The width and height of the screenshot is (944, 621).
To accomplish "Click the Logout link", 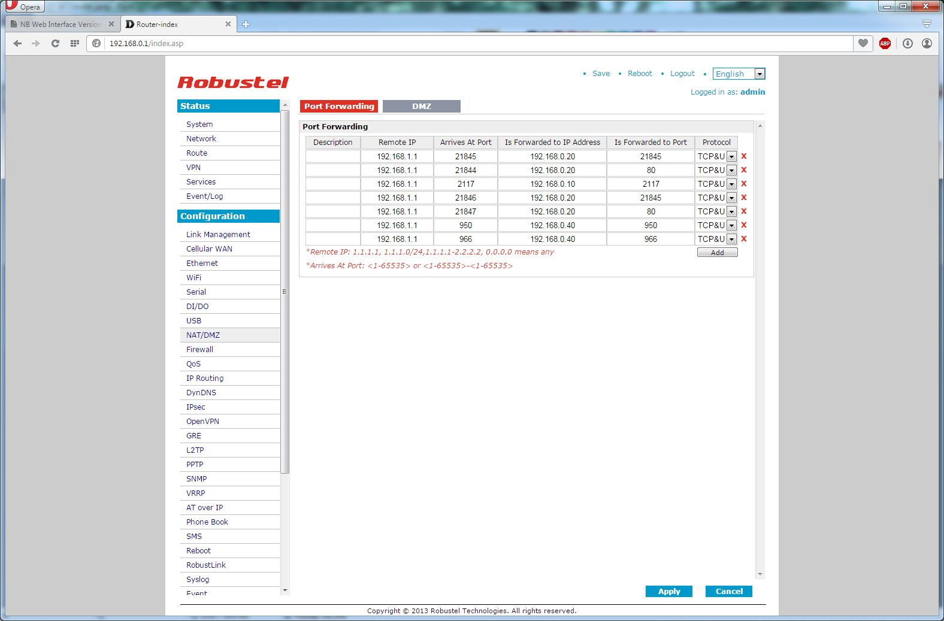I will (x=682, y=74).
